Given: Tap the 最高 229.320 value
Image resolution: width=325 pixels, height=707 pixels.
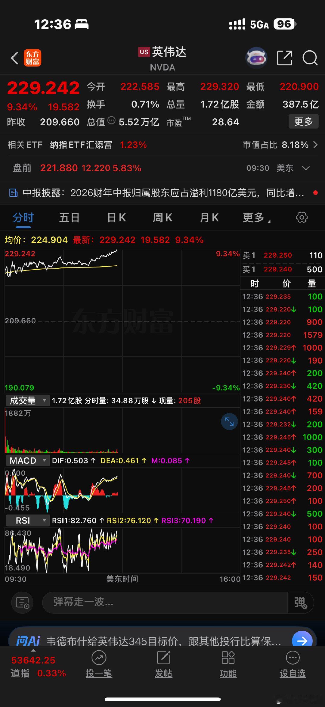Looking at the screenshot, I should pos(220,87).
